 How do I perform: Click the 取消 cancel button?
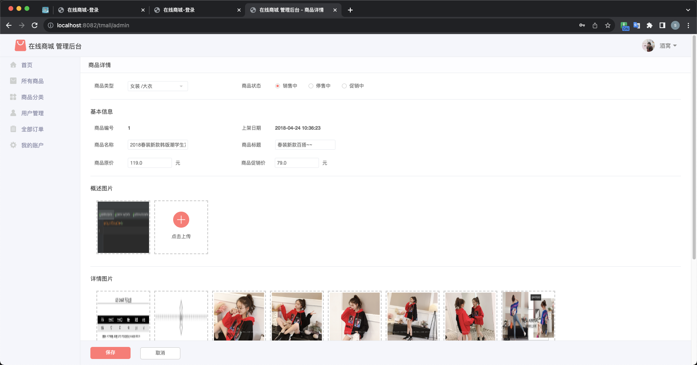click(160, 353)
